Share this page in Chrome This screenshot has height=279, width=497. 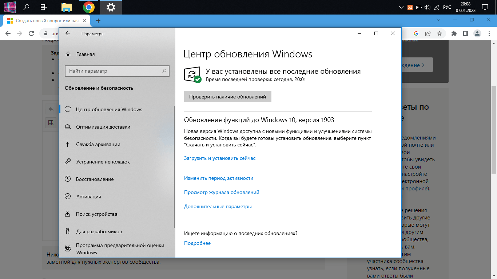428,33
